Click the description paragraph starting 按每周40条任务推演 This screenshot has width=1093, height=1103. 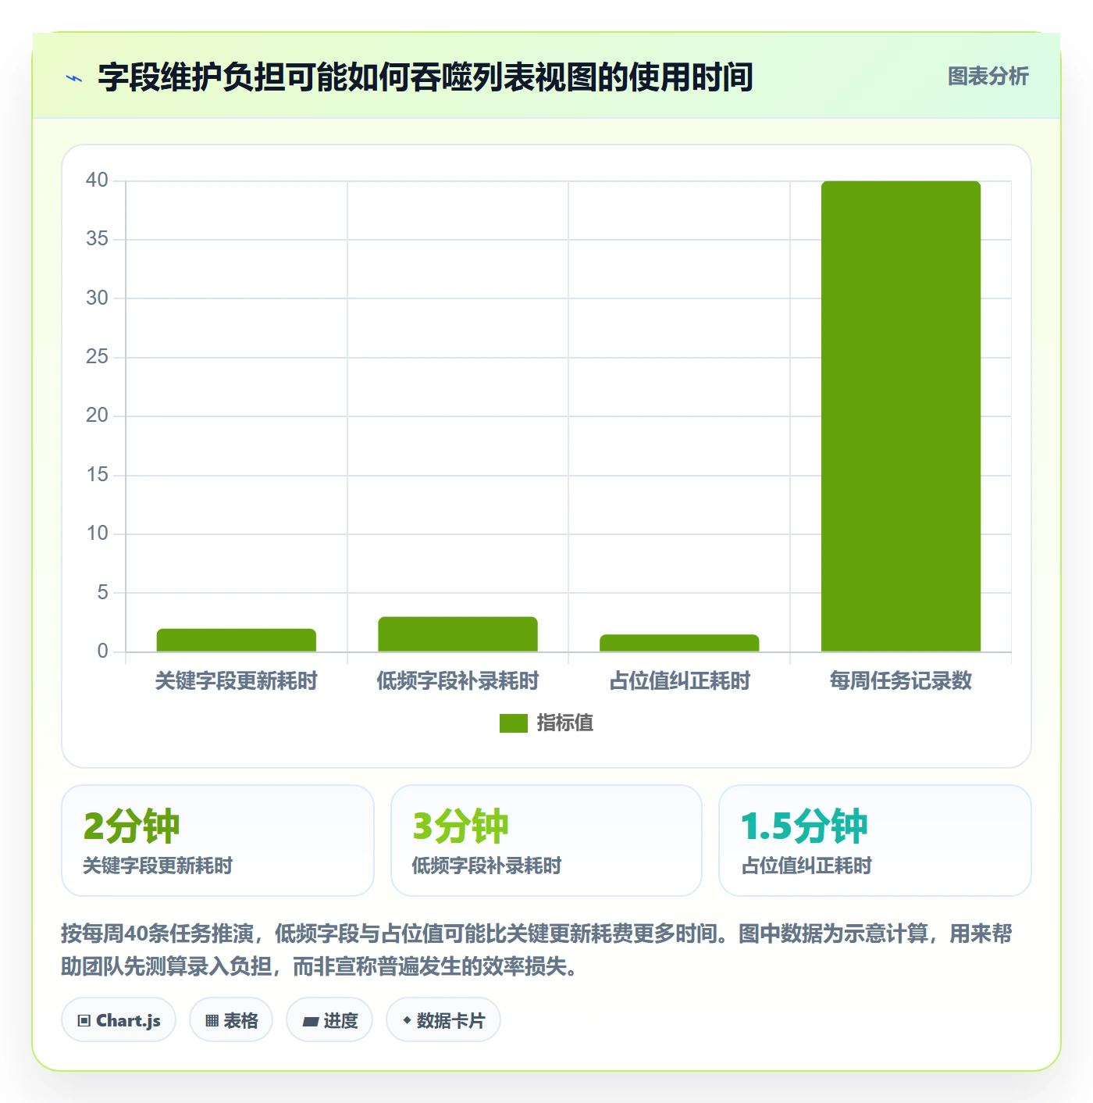(537, 950)
